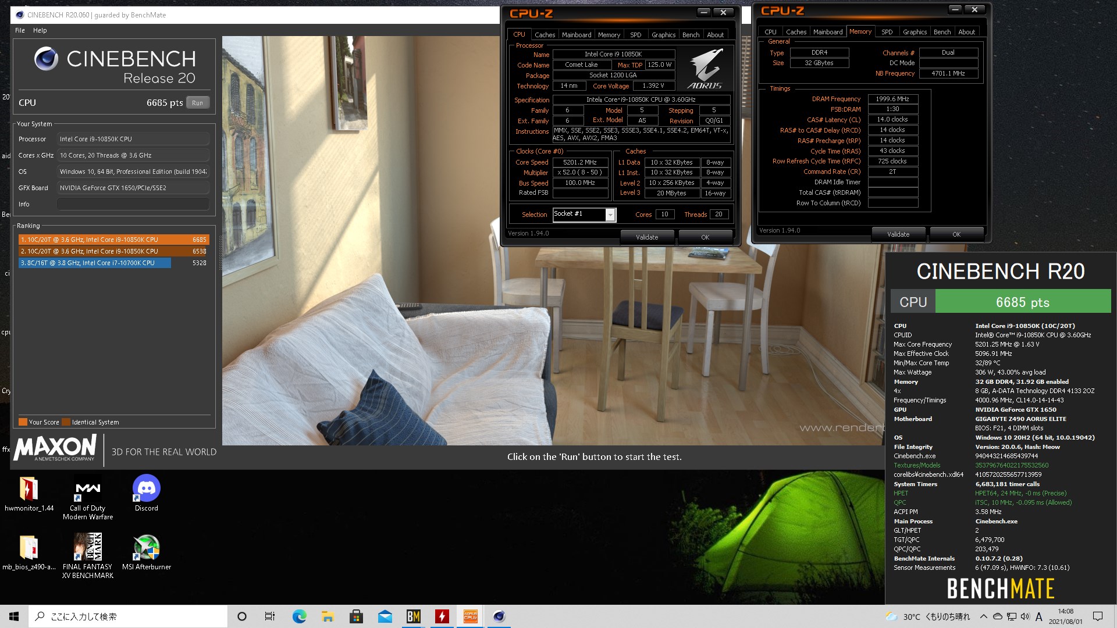Screen dimensions: 1117x628
Task: Open the Socket #1 selection dropdown
Action: click(x=584, y=215)
